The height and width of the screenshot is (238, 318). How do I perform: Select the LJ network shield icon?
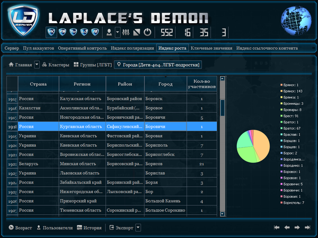point(84,32)
